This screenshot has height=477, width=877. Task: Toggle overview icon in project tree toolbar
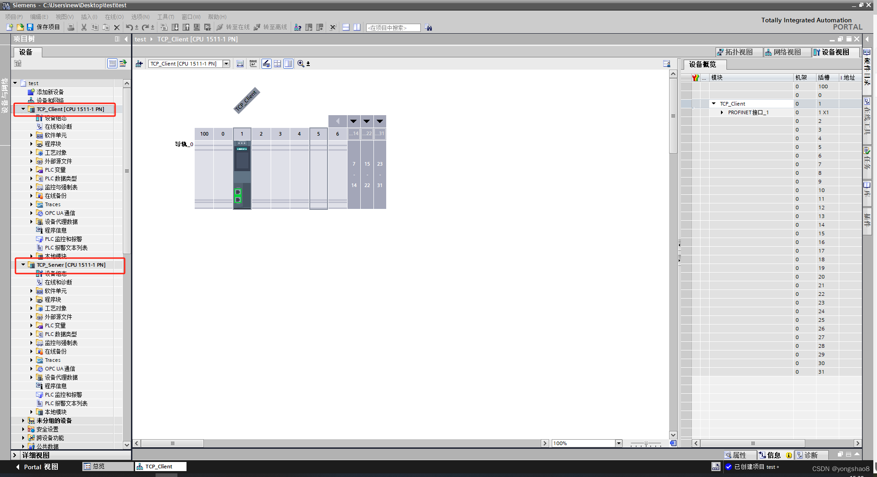point(112,63)
